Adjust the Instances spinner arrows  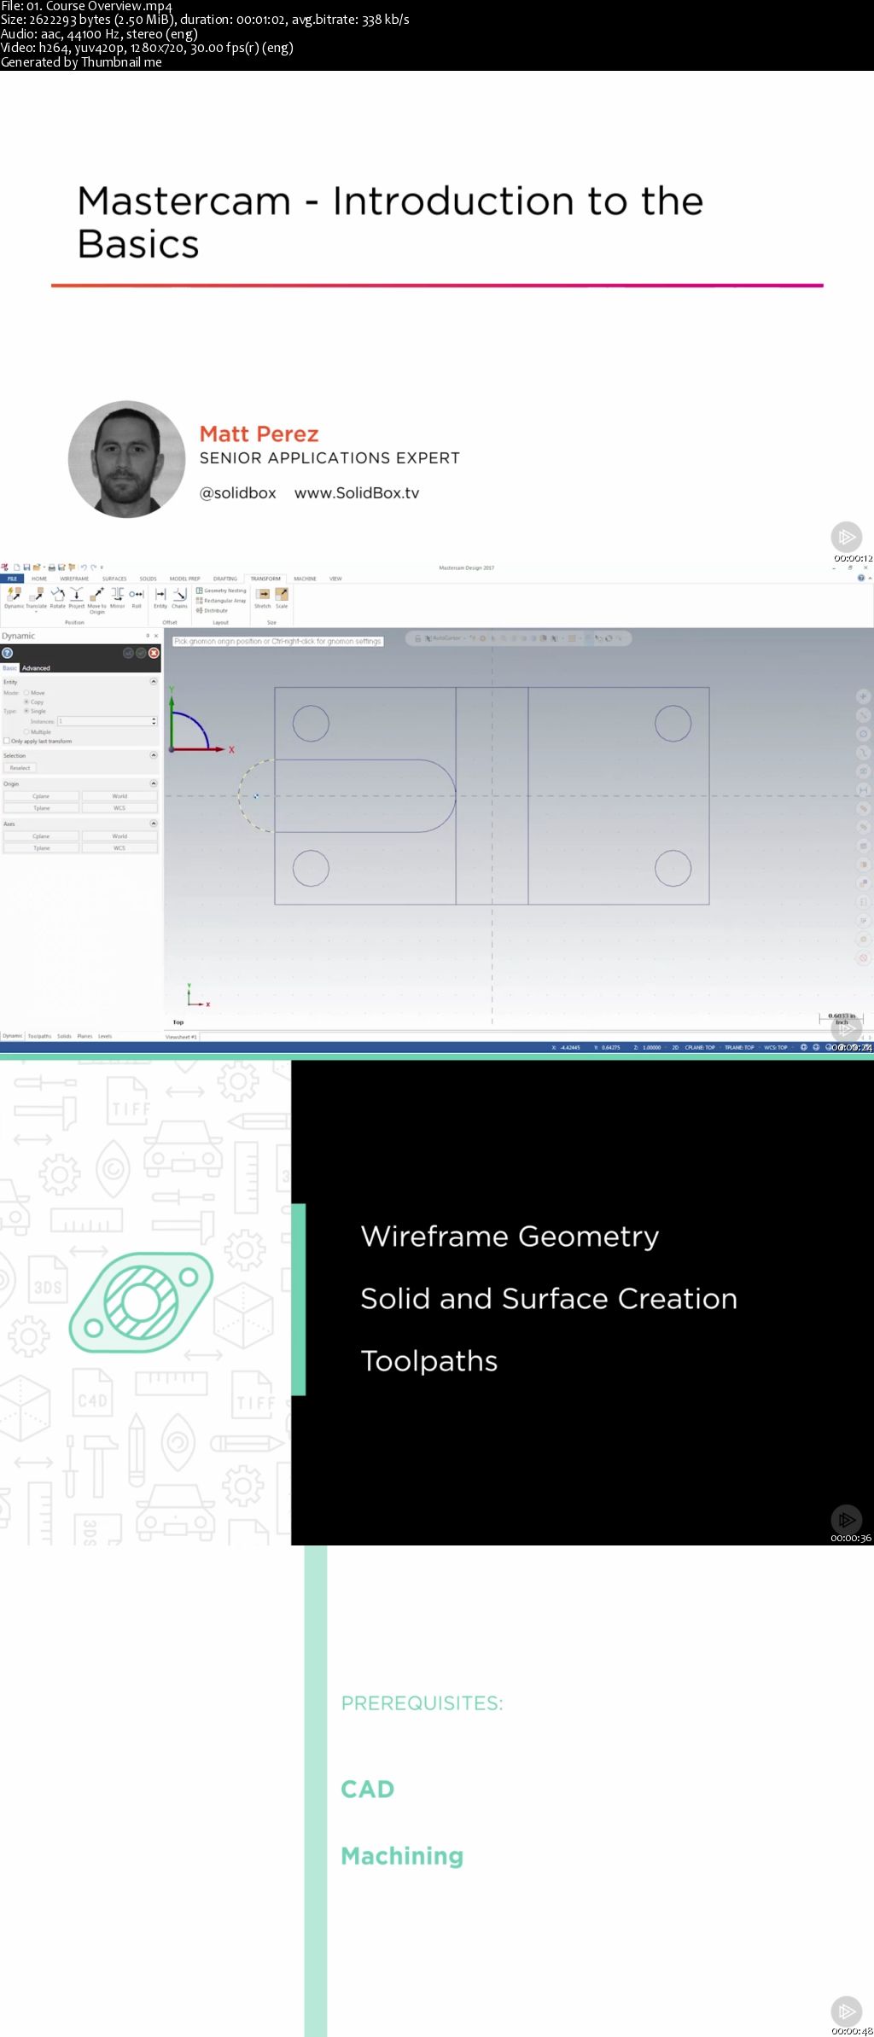(154, 721)
